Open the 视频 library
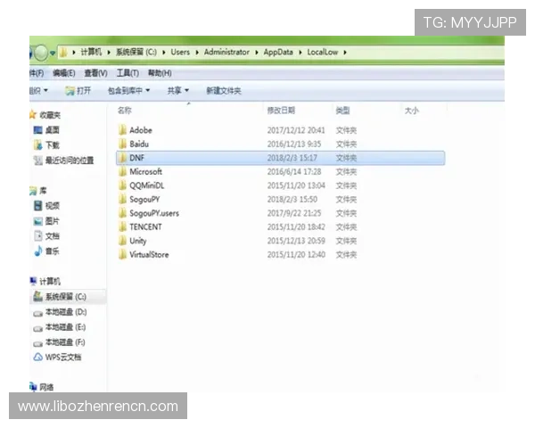 (46, 205)
